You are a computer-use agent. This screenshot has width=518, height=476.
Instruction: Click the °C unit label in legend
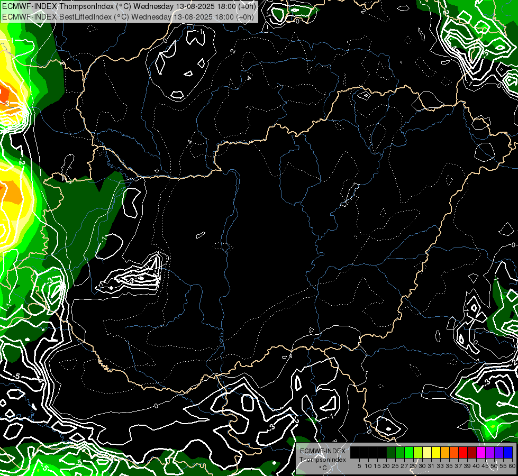323,468
